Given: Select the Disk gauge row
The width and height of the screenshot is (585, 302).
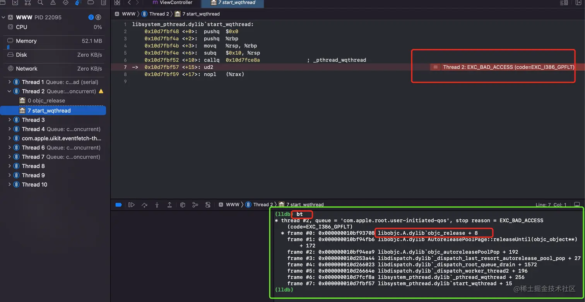Looking at the screenshot, I should (x=54, y=55).
